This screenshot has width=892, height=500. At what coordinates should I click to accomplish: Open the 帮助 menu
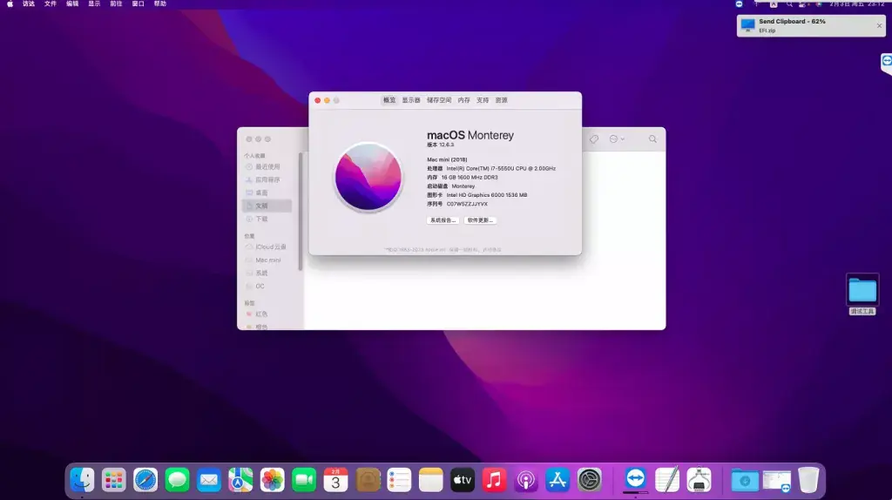[x=160, y=4]
